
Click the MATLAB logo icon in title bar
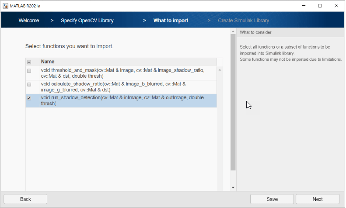tap(5, 6)
